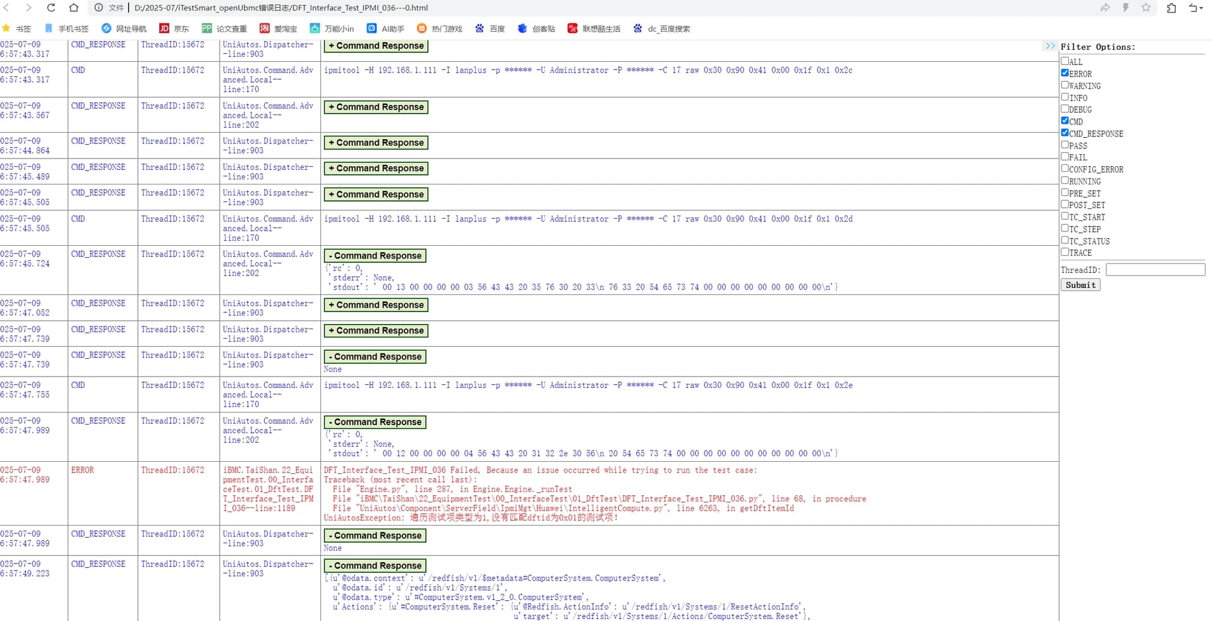Viewport: 1213px width, 621px height.
Task: Go forward with browser forward arrow
Action: [28, 8]
